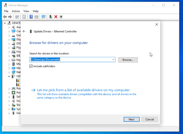The image size is (183, 134).
Task: Open the driver location path dropdown
Action: (x=114, y=60)
